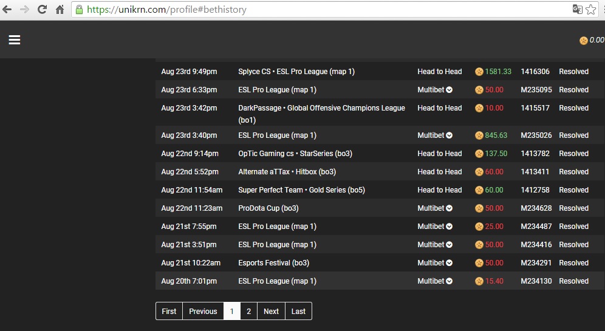The image size is (605, 331).
Task: Go to browser home icon
Action: (x=60, y=10)
